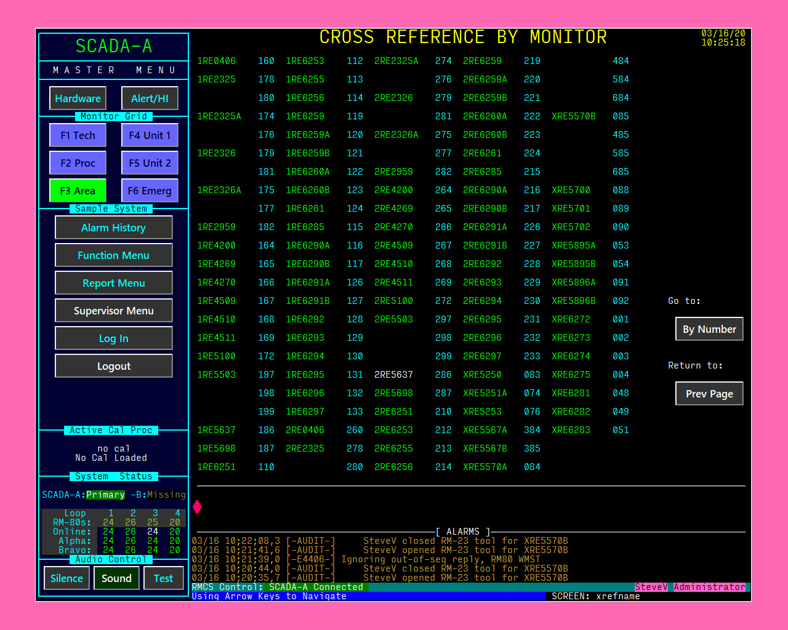Select monitor 1RE6253
The width and height of the screenshot is (788, 630).
point(305,61)
